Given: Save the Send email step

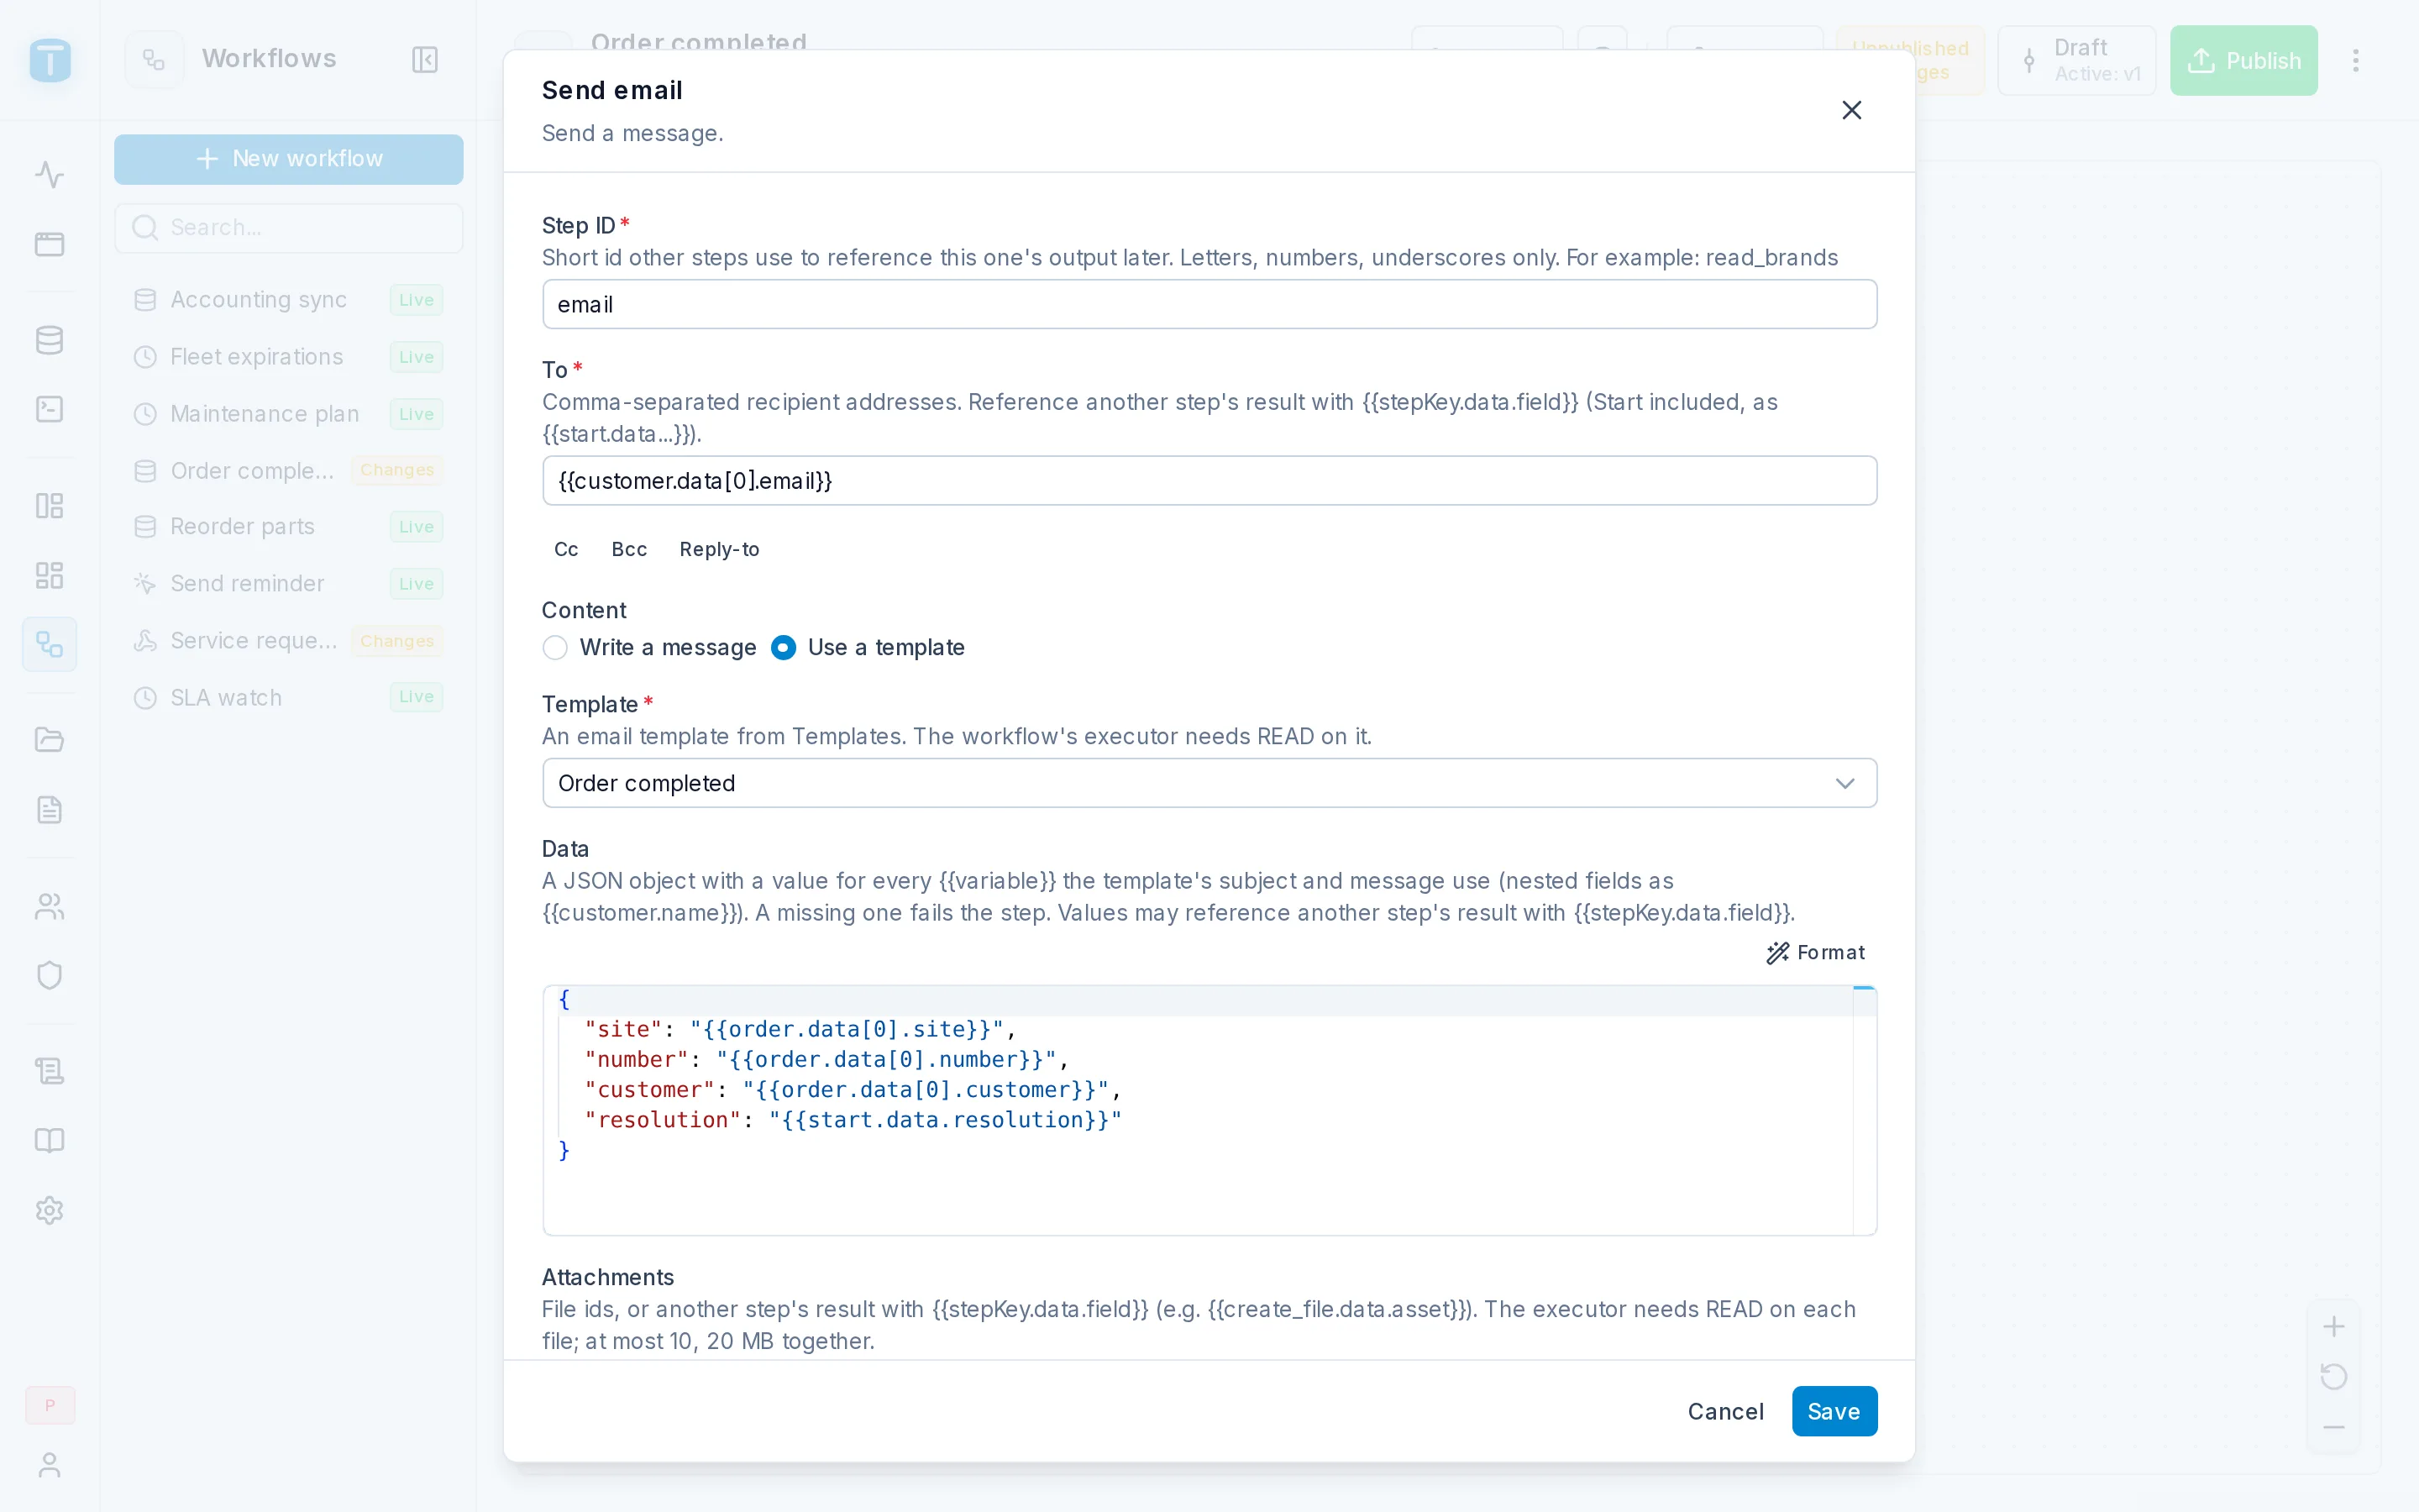Looking at the screenshot, I should (x=1834, y=1411).
